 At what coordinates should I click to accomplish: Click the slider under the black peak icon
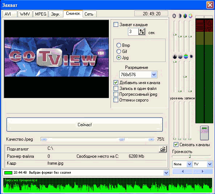click(175, 77)
